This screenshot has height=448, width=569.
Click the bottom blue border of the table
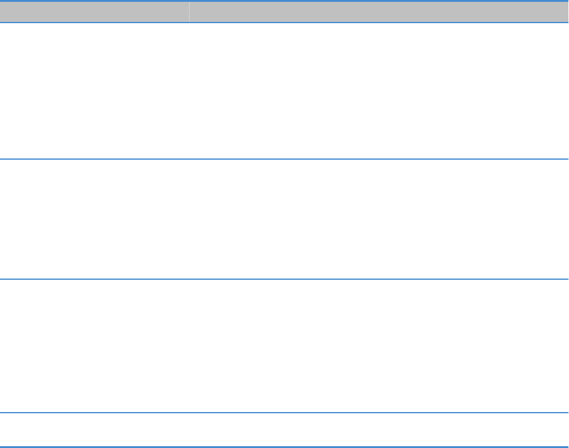tap(284, 447)
